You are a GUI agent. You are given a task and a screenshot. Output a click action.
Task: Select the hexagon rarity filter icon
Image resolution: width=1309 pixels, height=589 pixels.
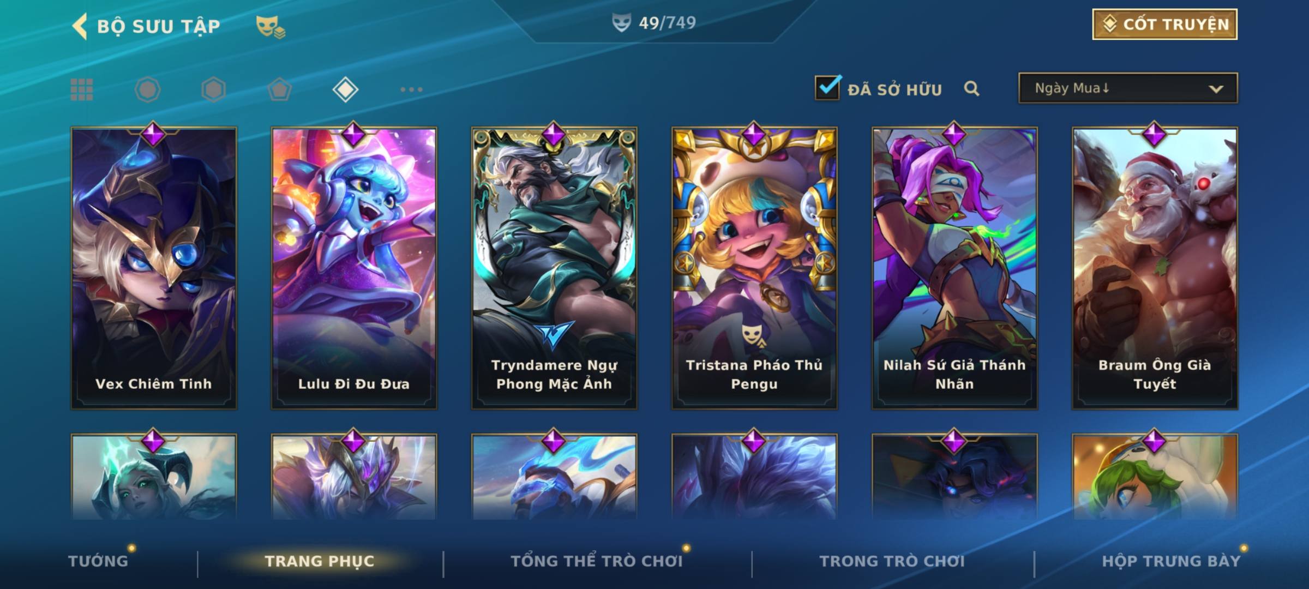click(x=213, y=89)
